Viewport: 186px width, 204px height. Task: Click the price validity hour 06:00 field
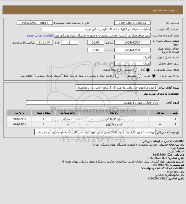(95, 50)
